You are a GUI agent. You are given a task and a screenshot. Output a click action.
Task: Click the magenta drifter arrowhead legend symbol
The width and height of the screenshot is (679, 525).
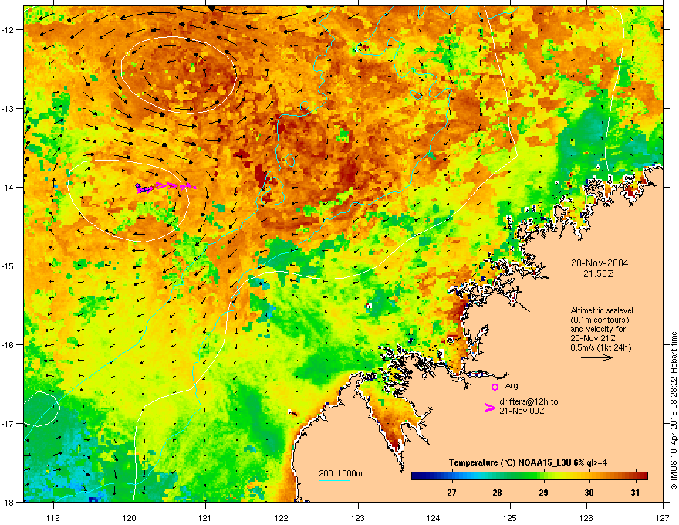(489, 407)
